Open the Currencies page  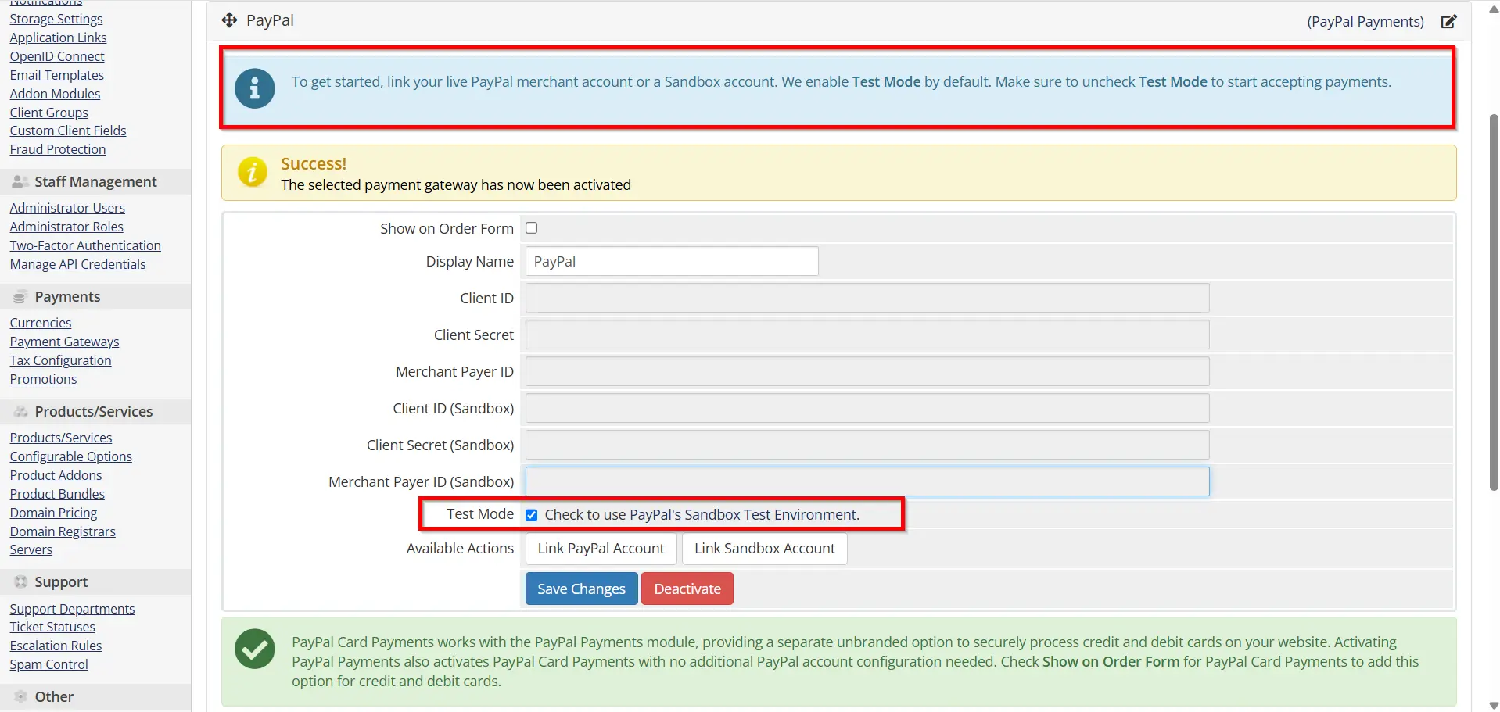40,323
